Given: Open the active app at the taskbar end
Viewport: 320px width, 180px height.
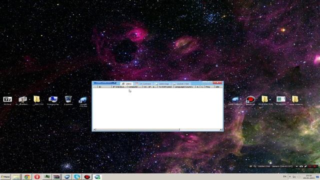Looking at the screenshot, I should (97, 177).
